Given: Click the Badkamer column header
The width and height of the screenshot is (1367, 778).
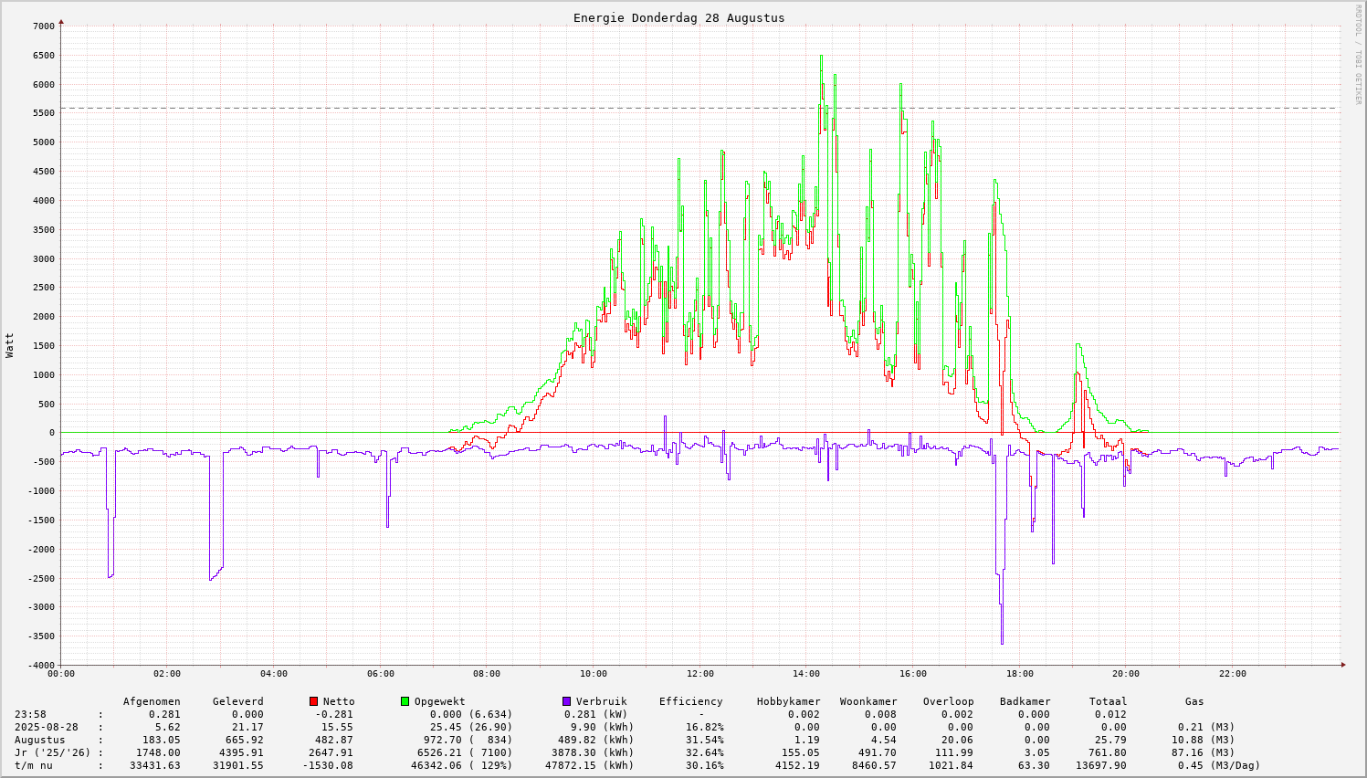Looking at the screenshot, I should 1025,701.
